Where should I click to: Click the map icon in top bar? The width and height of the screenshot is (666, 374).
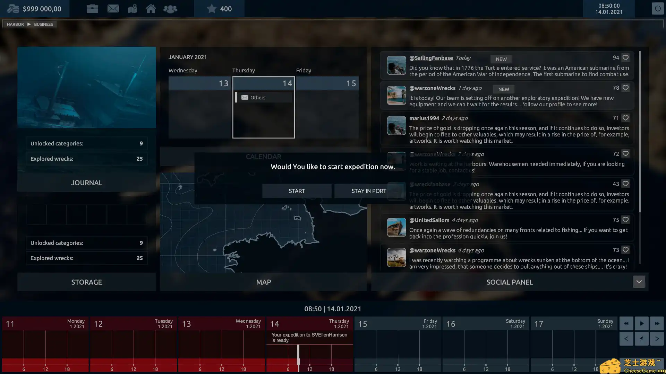click(x=132, y=9)
